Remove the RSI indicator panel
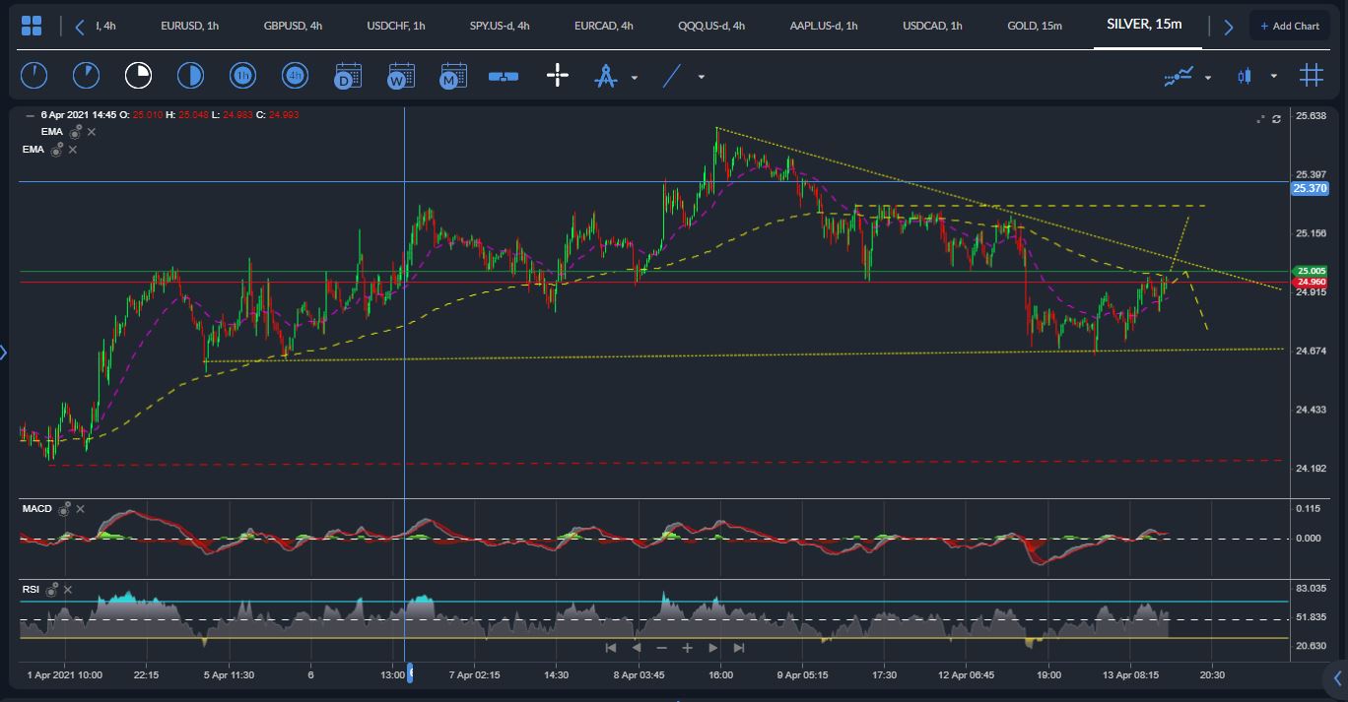The height and width of the screenshot is (702, 1348). coord(69,590)
